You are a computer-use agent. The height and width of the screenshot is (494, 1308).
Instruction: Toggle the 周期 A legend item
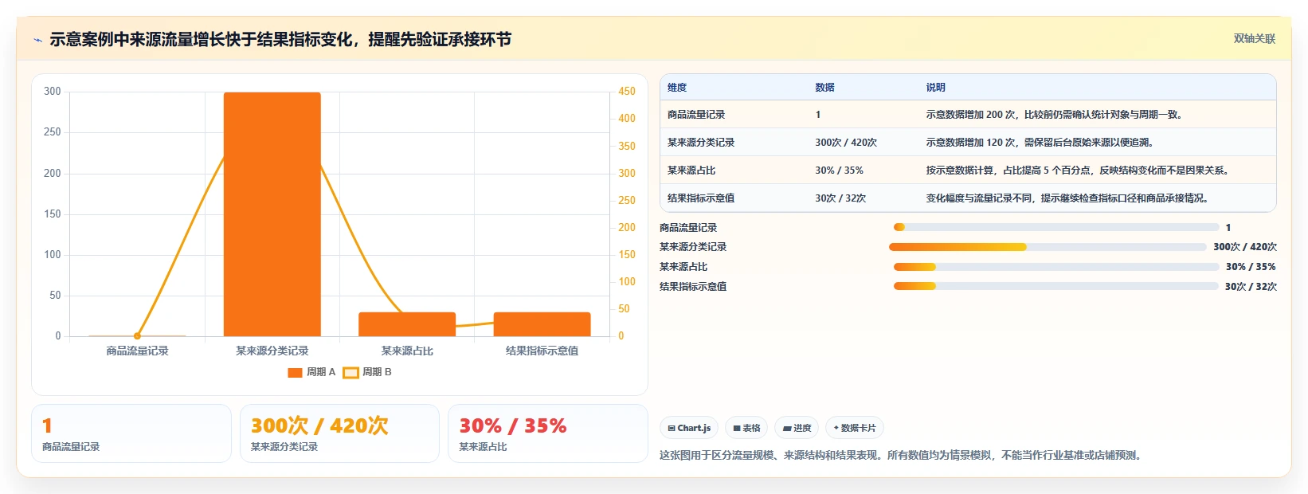click(x=311, y=372)
